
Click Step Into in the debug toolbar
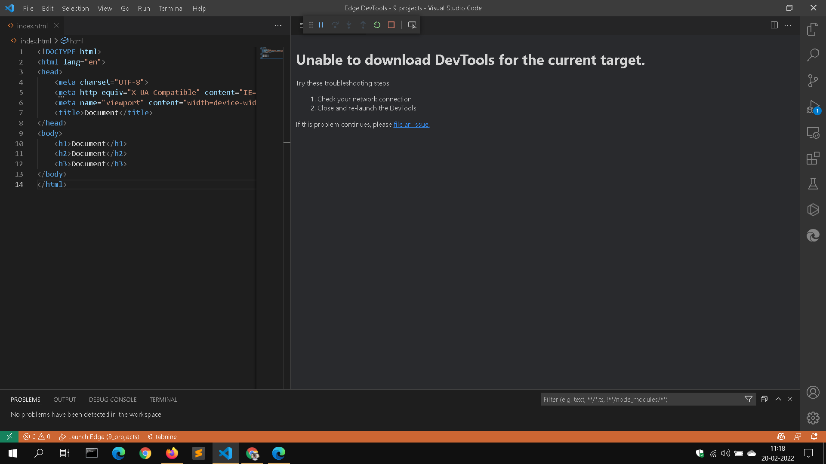[349, 25]
